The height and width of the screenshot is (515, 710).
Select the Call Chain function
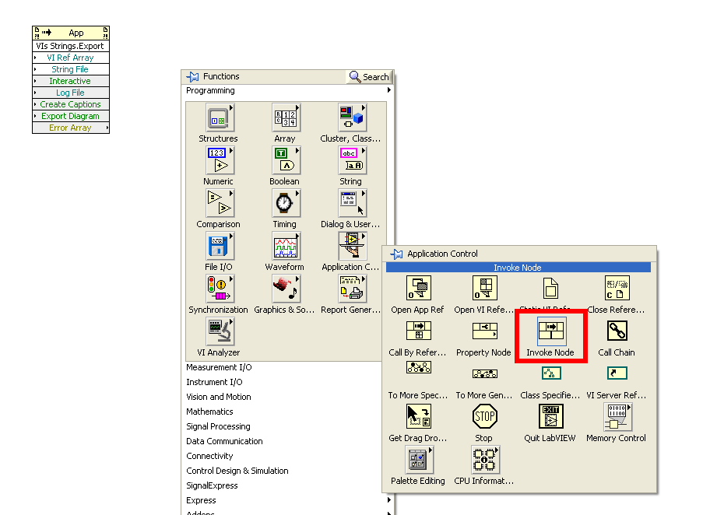(617, 331)
